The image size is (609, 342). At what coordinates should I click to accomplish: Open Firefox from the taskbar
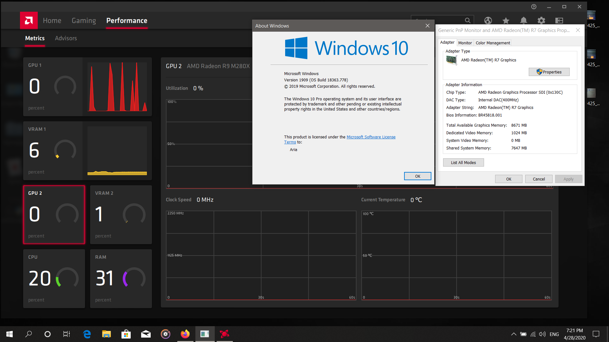[185, 334]
